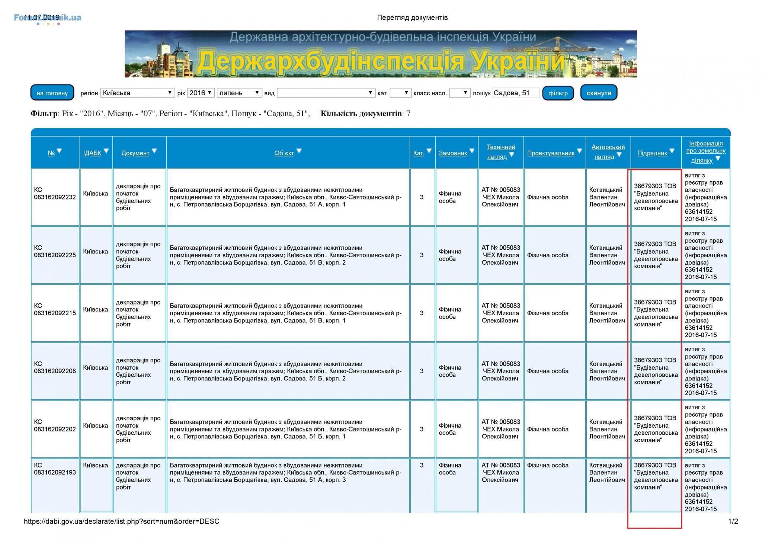Click object address ending 'Садова, 51 В, корп. 2'
This screenshot has width=762, height=539.
[286, 255]
